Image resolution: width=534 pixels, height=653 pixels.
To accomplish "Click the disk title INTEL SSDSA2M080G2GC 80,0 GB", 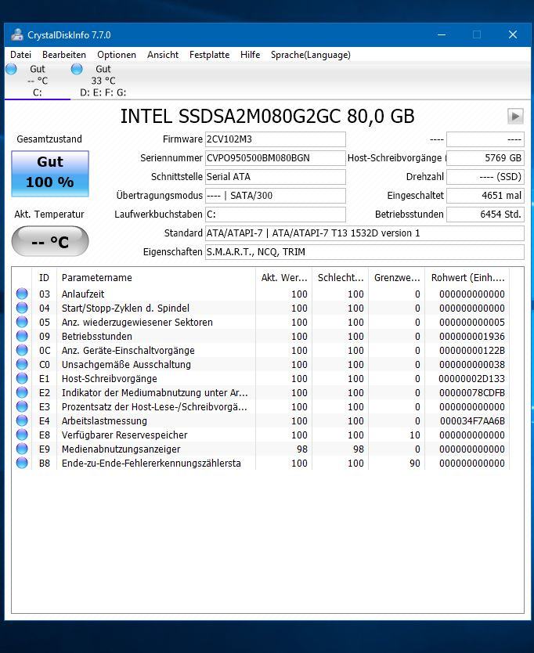I will [268, 117].
